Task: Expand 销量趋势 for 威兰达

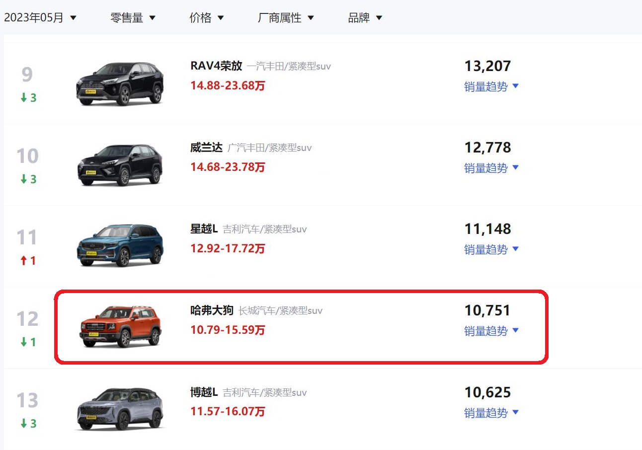Action: [491, 168]
